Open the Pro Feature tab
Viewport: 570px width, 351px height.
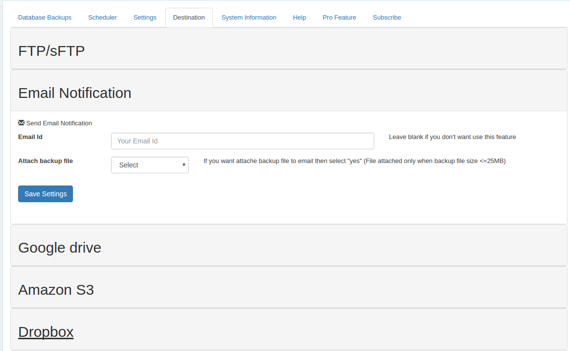[x=340, y=18]
